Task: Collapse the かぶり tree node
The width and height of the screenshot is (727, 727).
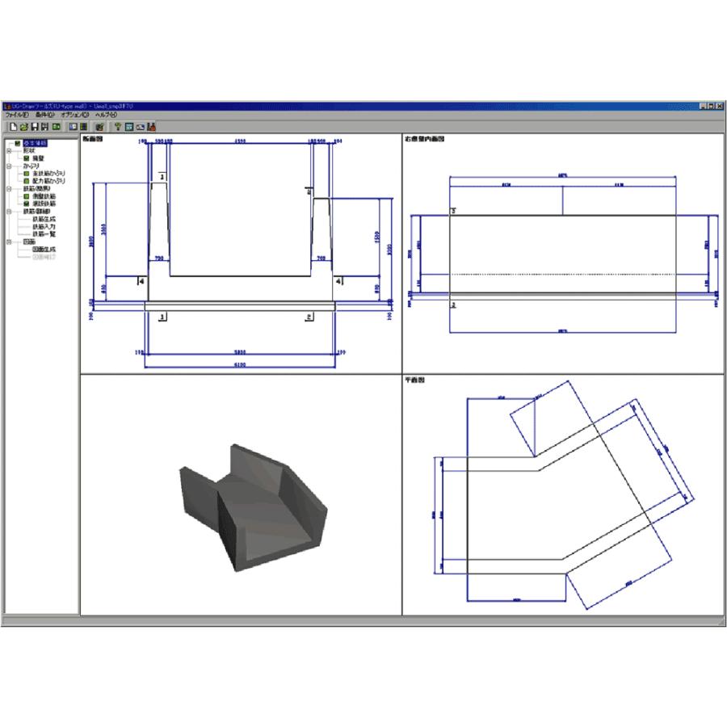Action: point(9,166)
